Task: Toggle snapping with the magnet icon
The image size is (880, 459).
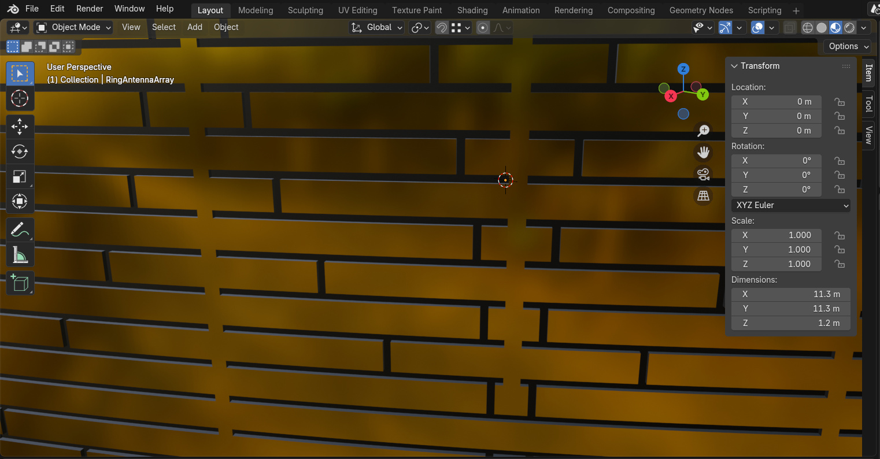Action: pos(441,27)
